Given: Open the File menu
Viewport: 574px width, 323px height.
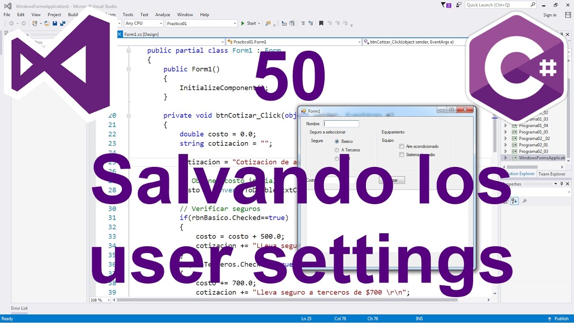Looking at the screenshot, I should 7,15.
